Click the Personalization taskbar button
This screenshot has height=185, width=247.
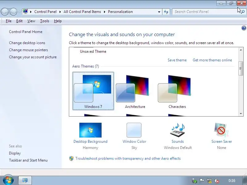(x=25, y=180)
